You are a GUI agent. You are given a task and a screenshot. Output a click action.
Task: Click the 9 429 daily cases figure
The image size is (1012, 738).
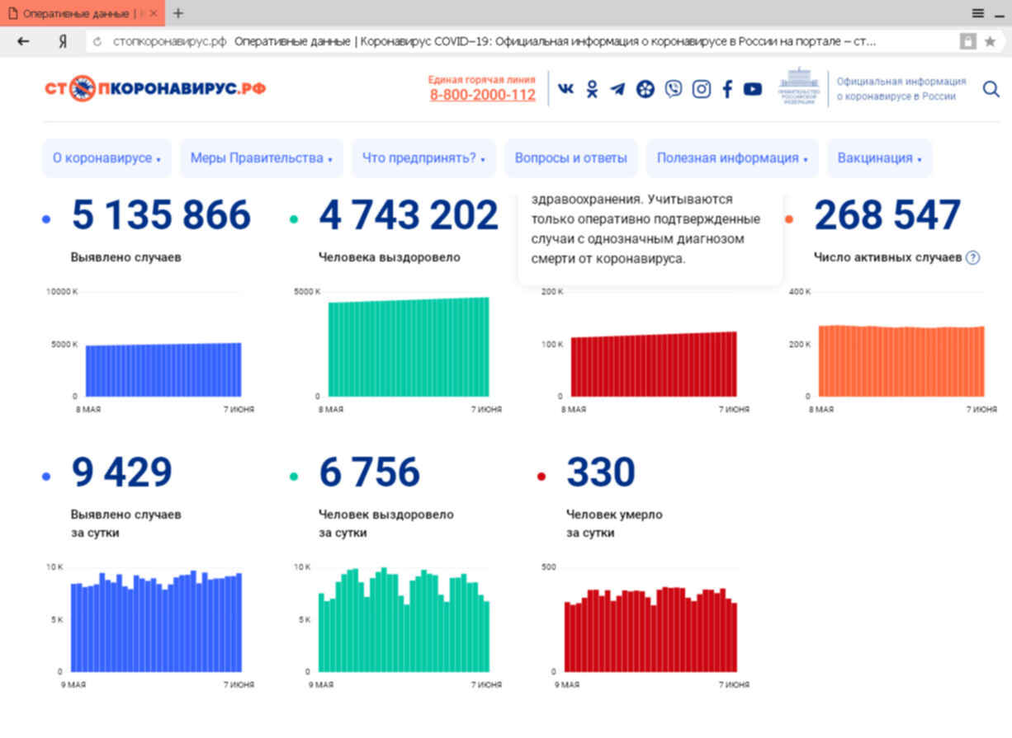(x=121, y=472)
